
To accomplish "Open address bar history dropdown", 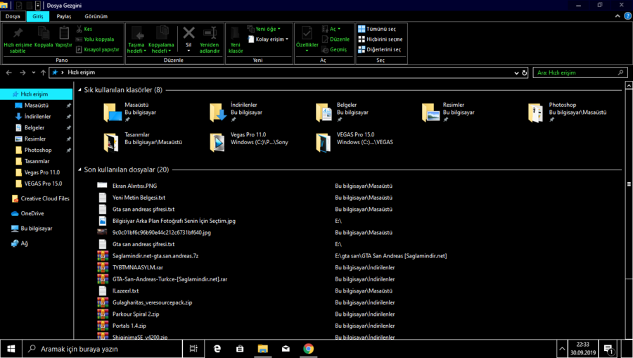I will coord(516,73).
